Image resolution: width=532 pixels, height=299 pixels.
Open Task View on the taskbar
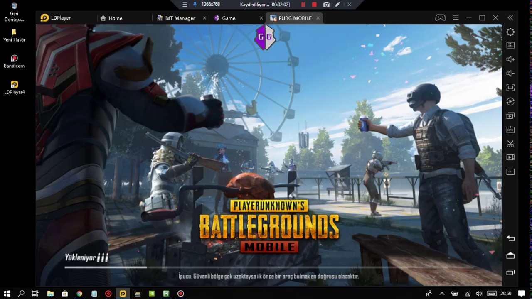point(35,294)
